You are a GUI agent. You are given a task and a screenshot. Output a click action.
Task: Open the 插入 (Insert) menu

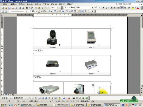click(x=30, y=4)
